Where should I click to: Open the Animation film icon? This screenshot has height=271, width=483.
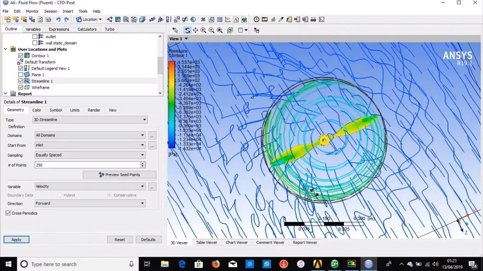pyautogui.click(x=265, y=20)
